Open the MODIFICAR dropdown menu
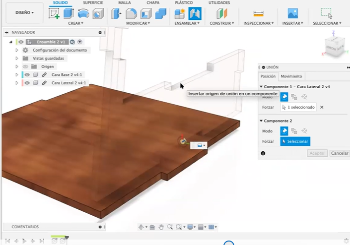Image resolution: width=350 pixels, height=245 pixels. pos(138,23)
